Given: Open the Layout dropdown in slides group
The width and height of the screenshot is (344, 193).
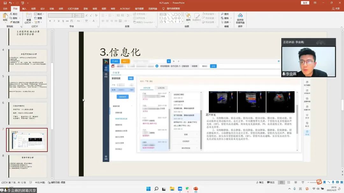Looking at the screenshot, I should click(39, 14).
